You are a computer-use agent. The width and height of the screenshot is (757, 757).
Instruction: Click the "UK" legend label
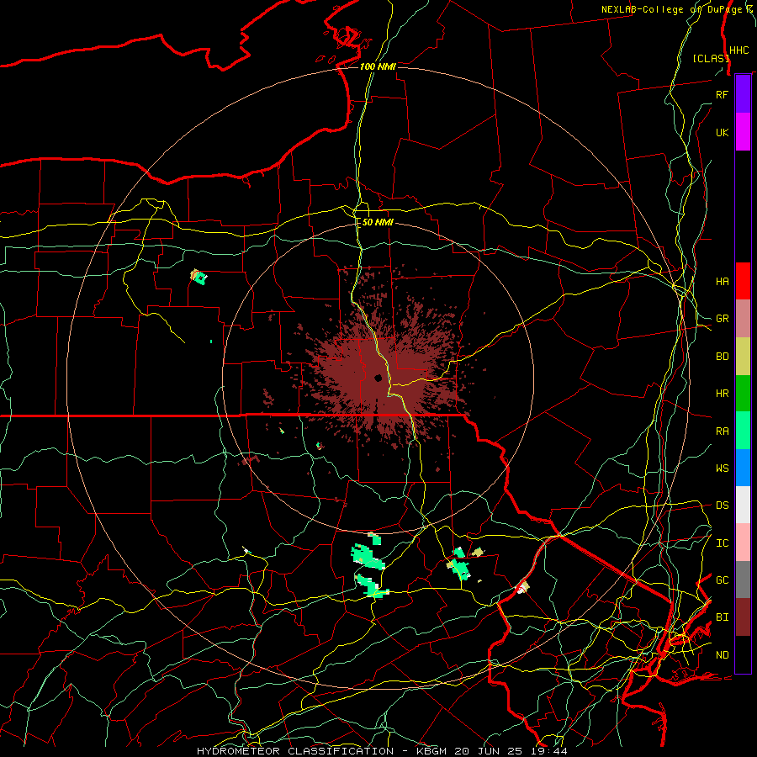[x=722, y=132]
